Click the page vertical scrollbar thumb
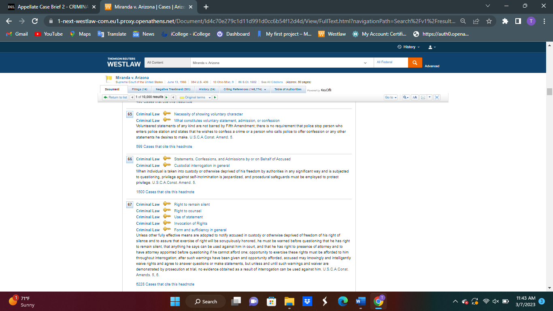The height and width of the screenshot is (311, 553). click(549, 92)
